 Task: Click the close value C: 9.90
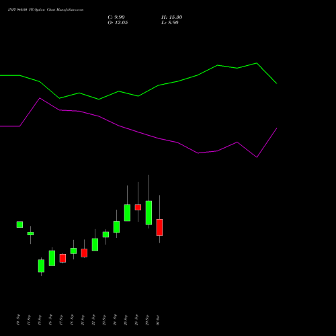[116, 17]
